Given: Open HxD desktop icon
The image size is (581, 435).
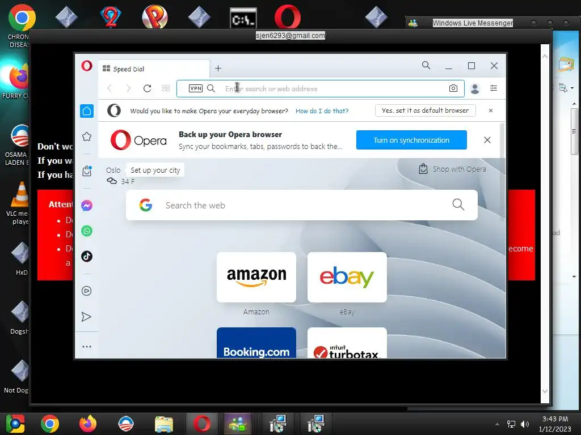Looking at the screenshot, I should coord(20,258).
